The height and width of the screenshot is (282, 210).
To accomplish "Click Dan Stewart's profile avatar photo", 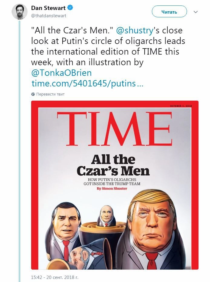I will tap(19, 12).
